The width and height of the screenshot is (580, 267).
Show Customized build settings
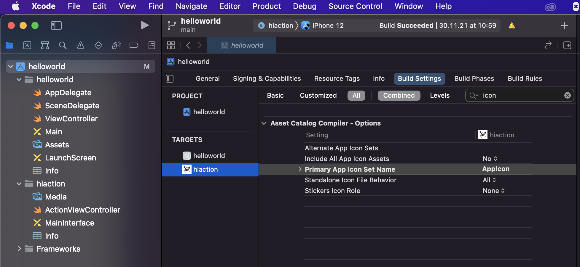coord(318,95)
